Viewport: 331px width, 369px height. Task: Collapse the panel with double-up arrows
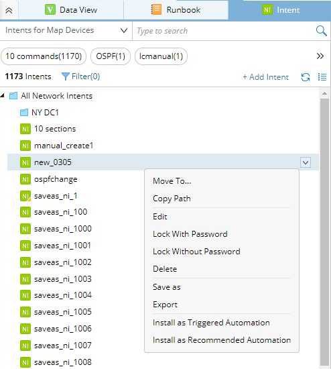click(9, 10)
